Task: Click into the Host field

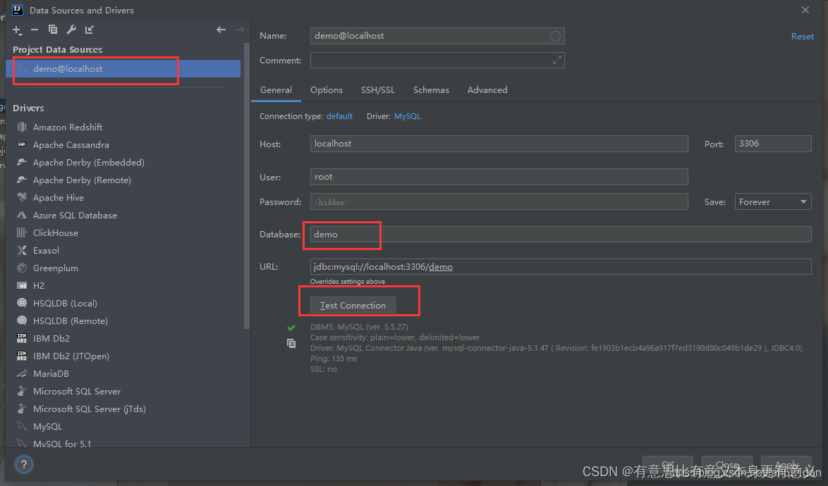Action: pyautogui.click(x=499, y=144)
